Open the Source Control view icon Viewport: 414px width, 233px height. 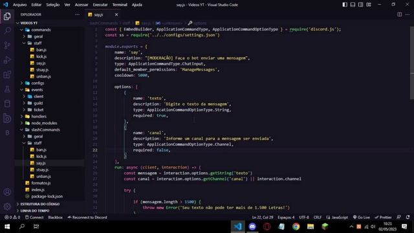tap(7, 45)
